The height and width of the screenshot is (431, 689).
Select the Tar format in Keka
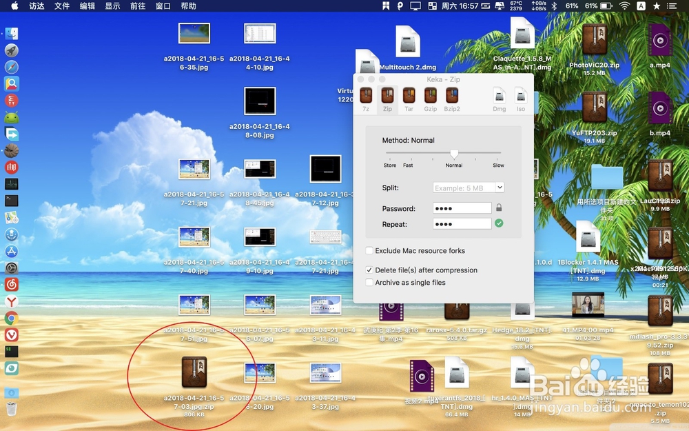click(409, 99)
